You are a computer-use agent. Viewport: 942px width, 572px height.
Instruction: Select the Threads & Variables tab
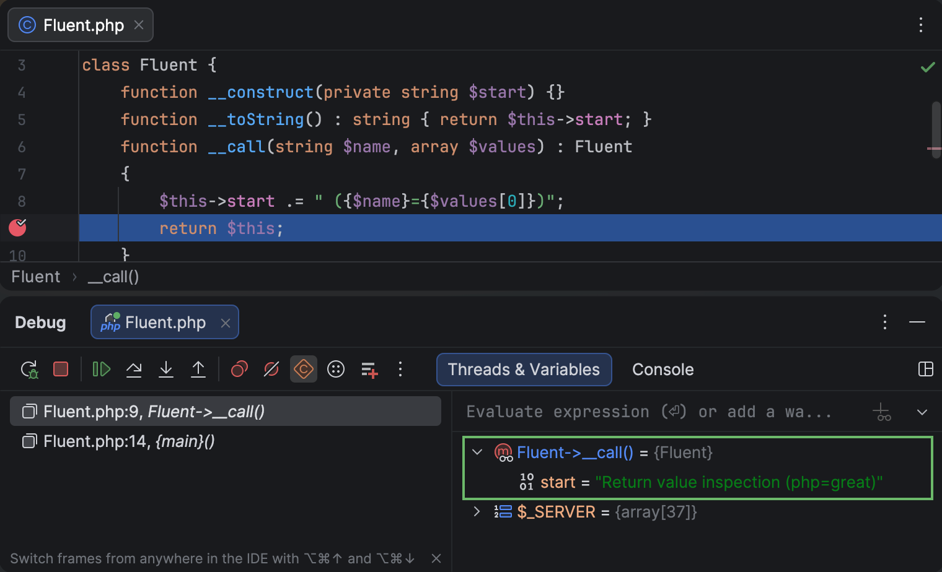tap(524, 369)
